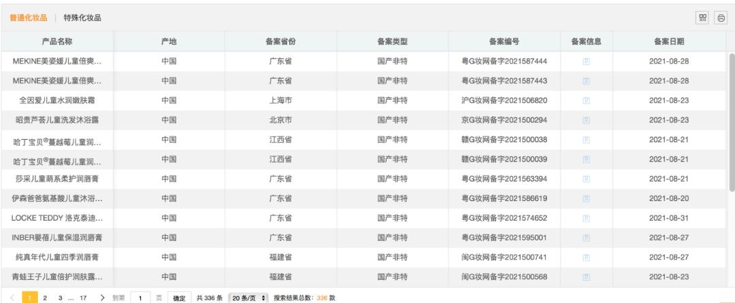Open filing info icon for 全因爱儿童水润嫩肤霜

click(586, 101)
